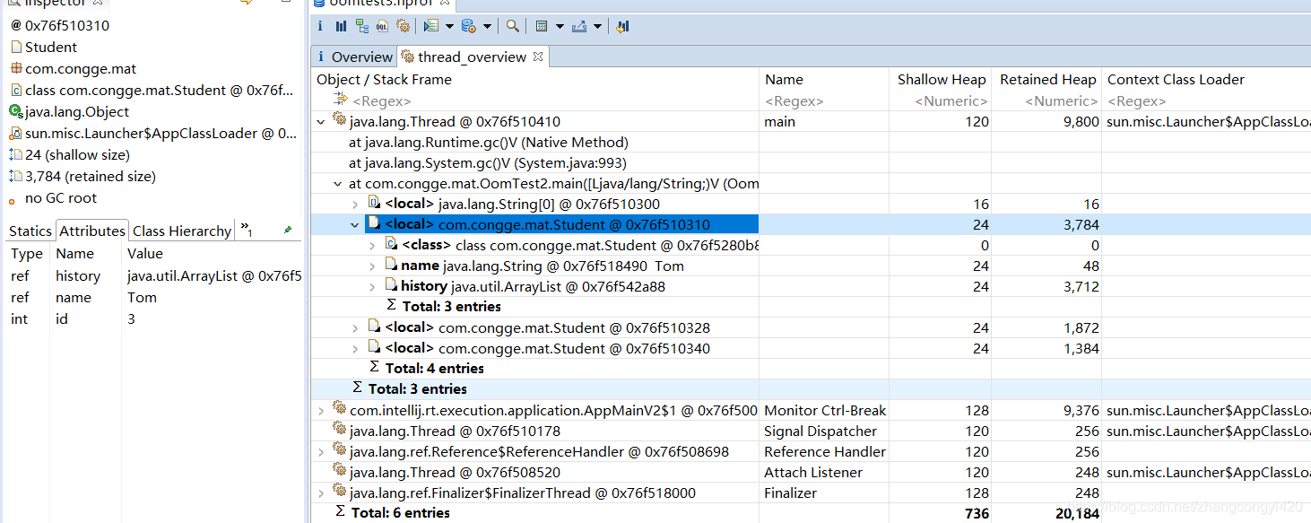This screenshot has height=523, width=1311.
Task: Open the Statics tab in Inspector
Action: (30, 231)
